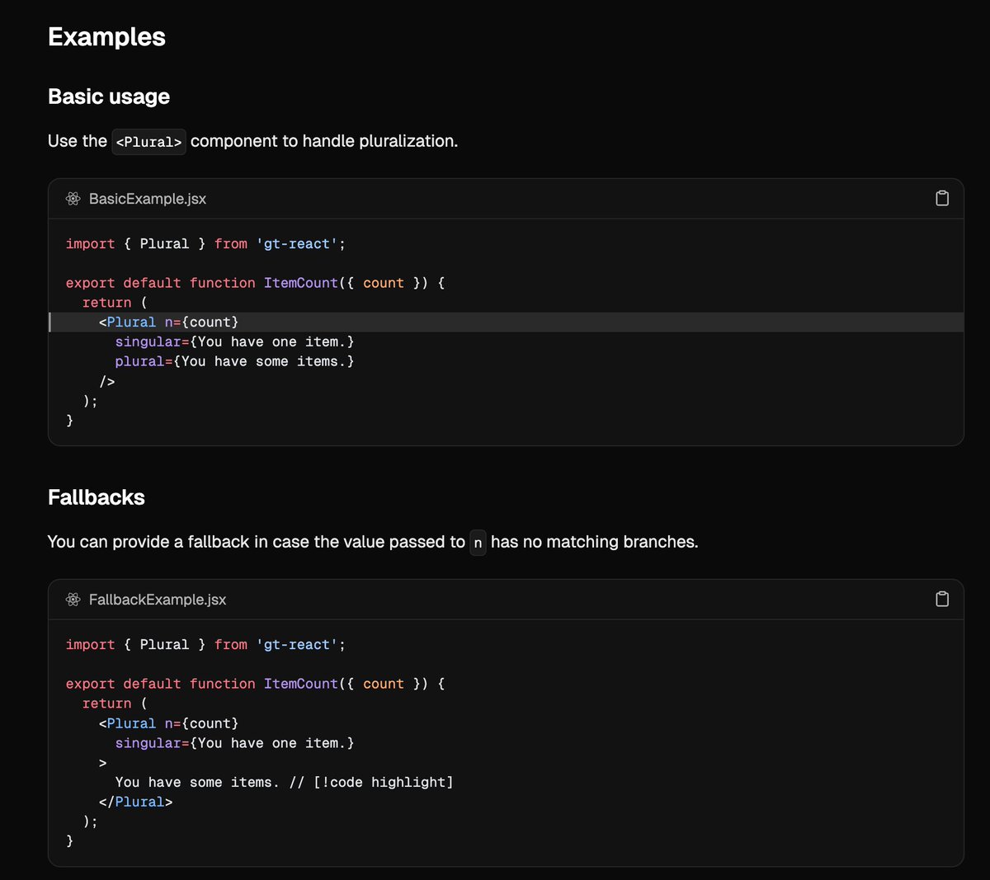This screenshot has height=880, width=990.
Task: Click the FallbackExample.jsx file name
Action: point(158,600)
